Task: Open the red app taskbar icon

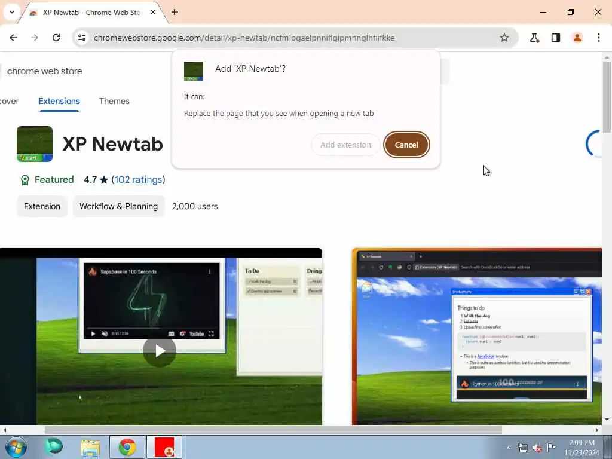Action: pos(164,447)
